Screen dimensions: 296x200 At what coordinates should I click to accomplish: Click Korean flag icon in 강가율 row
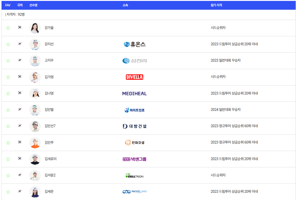pos(20,27)
